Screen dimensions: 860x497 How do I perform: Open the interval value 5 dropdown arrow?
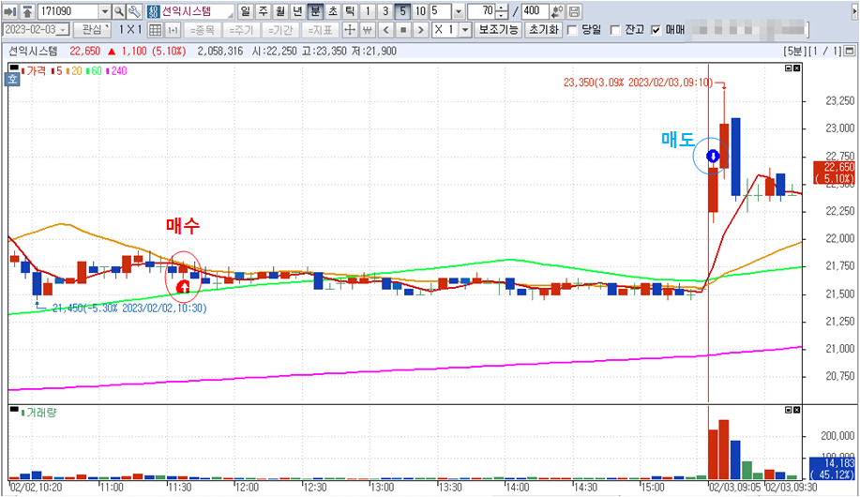pos(459,11)
